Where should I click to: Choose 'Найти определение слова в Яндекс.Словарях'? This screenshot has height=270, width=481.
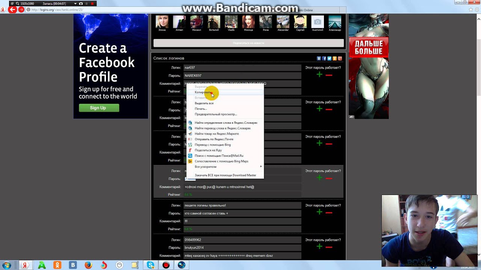225,123
